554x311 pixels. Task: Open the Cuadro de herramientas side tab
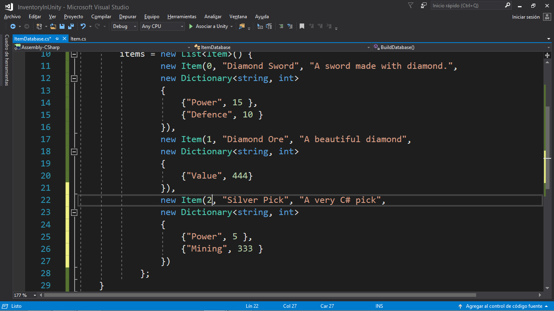6,60
